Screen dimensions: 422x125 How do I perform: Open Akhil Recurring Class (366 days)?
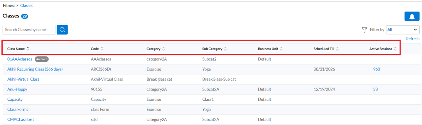[35, 69]
